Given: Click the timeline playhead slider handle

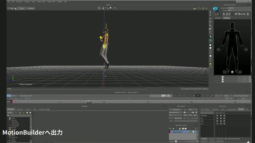Looking at the screenshot, I should [89, 102].
